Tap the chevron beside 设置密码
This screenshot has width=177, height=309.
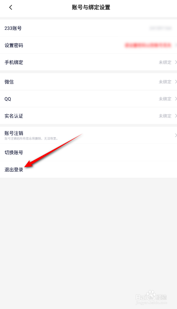pos(176,45)
